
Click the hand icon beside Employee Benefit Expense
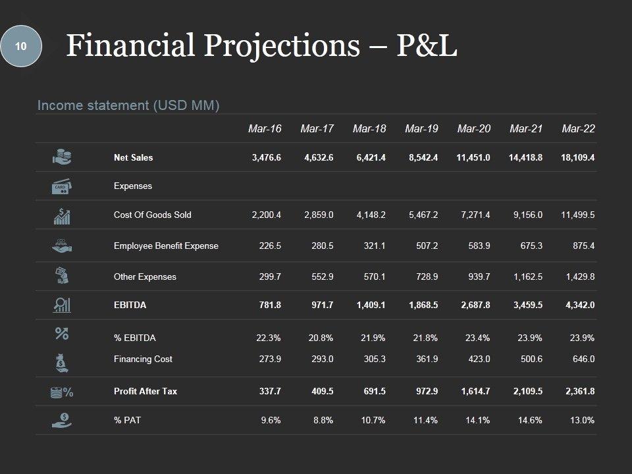(x=61, y=245)
